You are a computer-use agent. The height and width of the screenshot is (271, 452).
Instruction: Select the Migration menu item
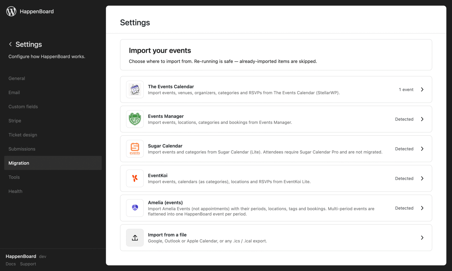53,163
